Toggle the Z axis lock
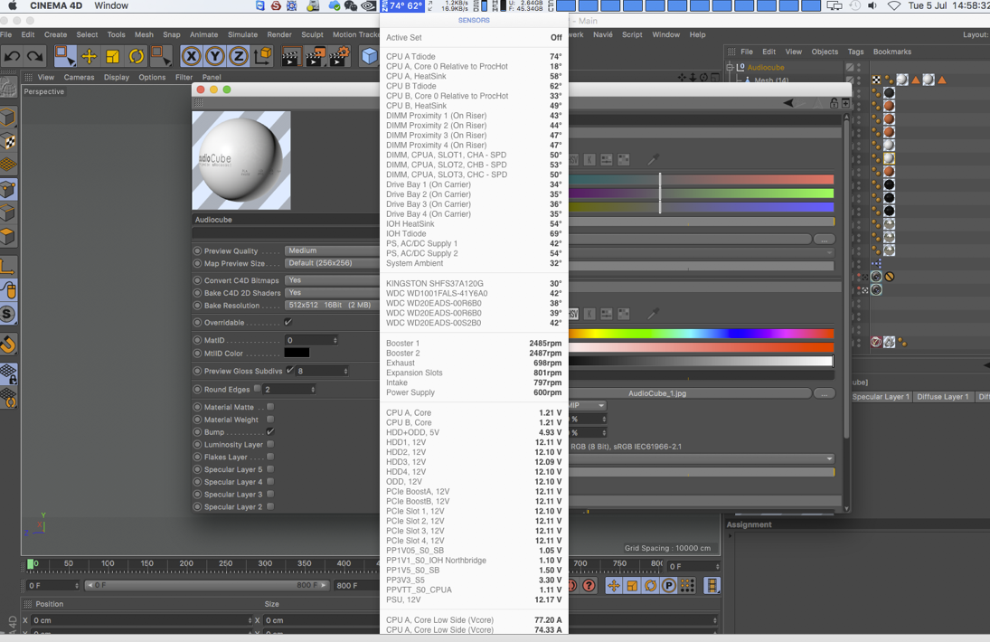The height and width of the screenshot is (642, 990). [238, 57]
